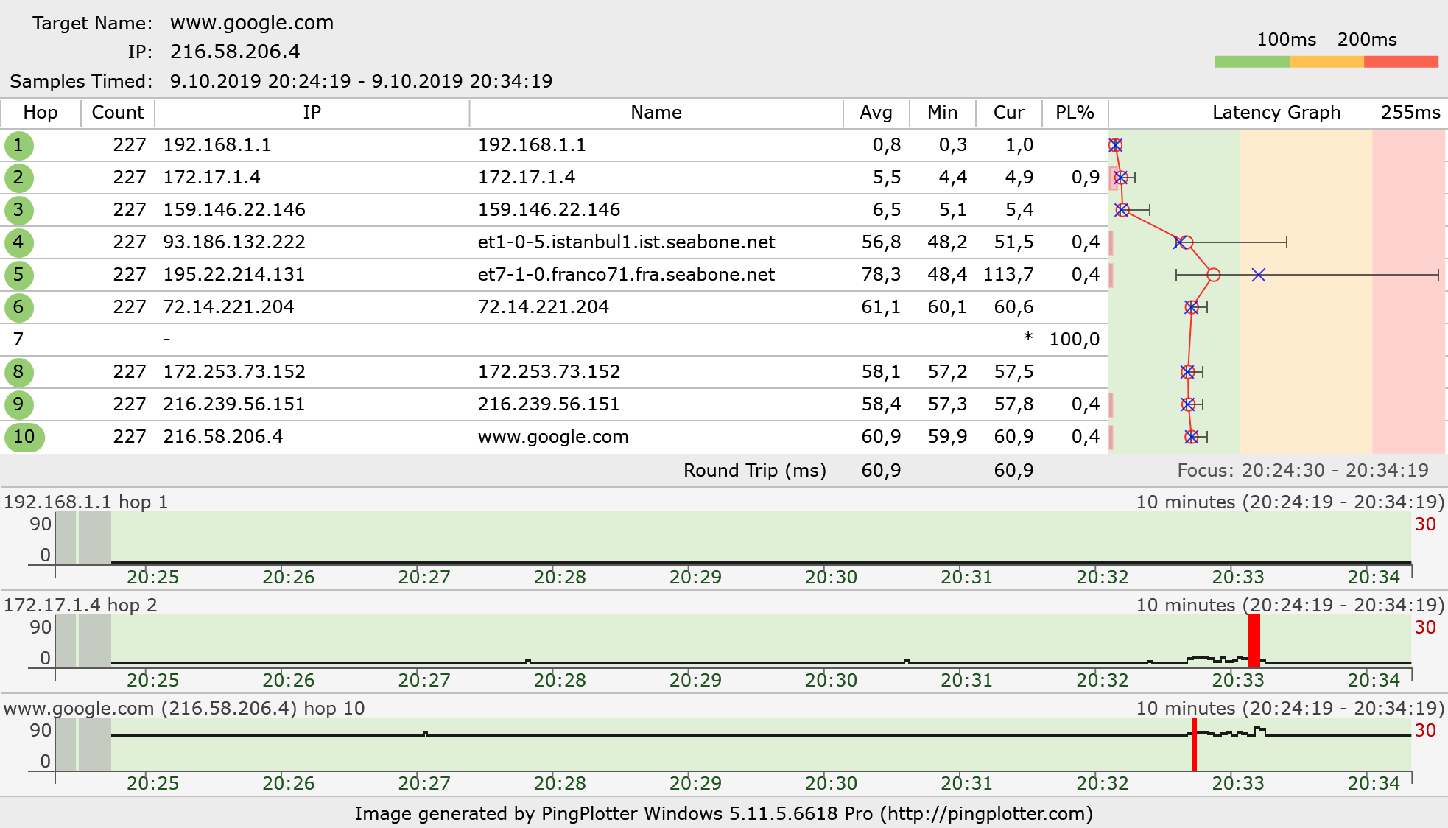The width and height of the screenshot is (1448, 828).
Task: Select IP cell 192.168.1.1 in hop 1 row
Action: (x=217, y=145)
